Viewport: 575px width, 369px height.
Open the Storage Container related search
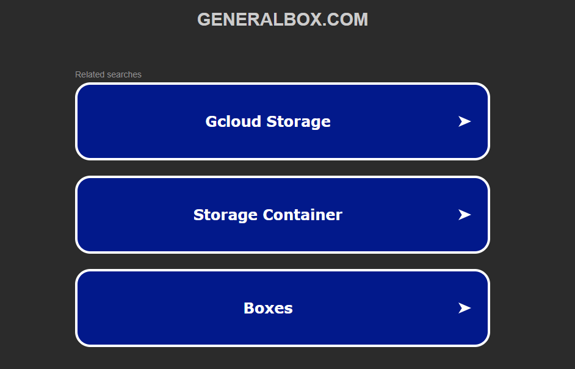coord(282,215)
